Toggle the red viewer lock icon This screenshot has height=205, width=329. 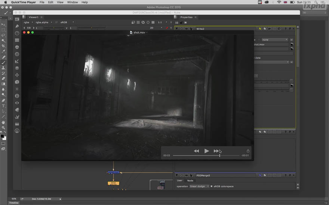[x=167, y=28]
